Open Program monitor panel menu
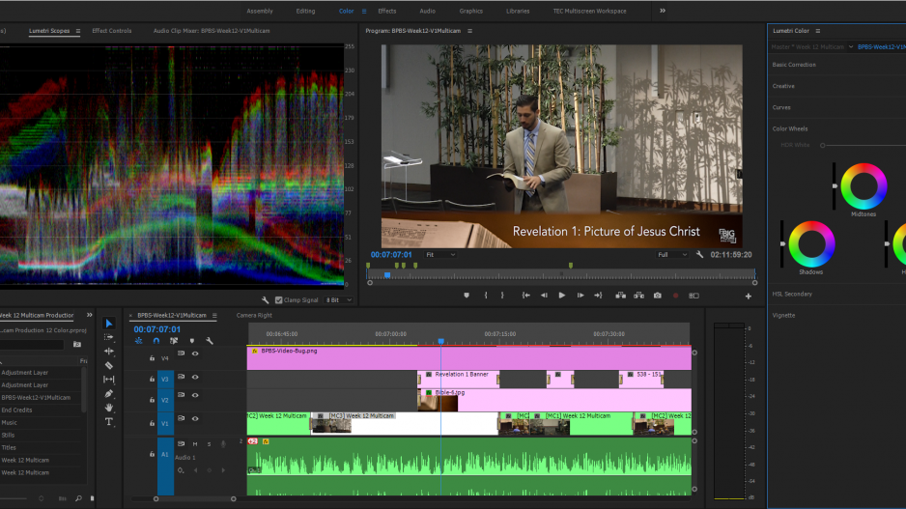Screen dimensions: 906x509 click(469, 31)
